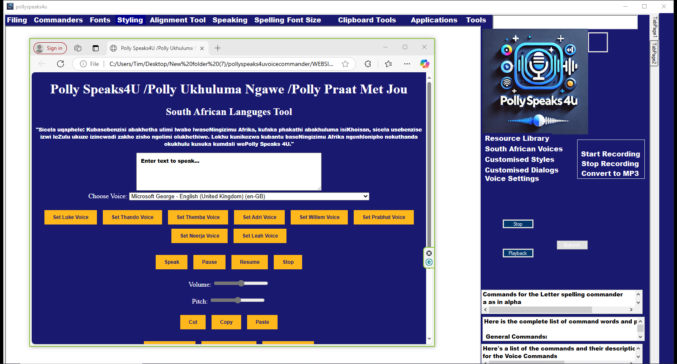The height and width of the screenshot is (364, 677).
Task: Click the yellow Paste button
Action: (262, 322)
